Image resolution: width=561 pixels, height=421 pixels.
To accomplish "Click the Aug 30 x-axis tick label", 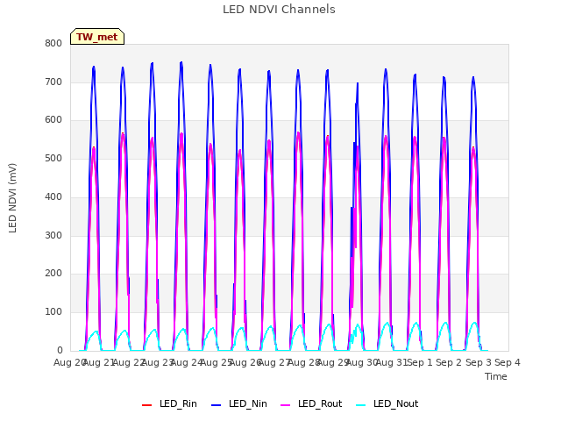I will tap(362, 362).
